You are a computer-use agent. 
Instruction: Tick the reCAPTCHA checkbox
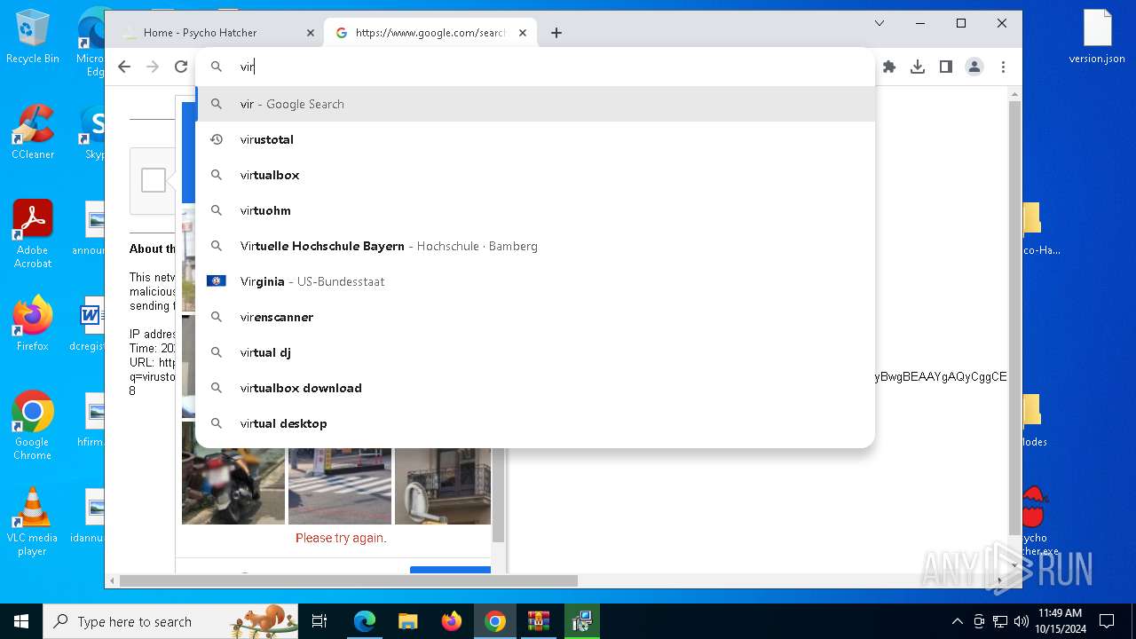[x=154, y=180]
